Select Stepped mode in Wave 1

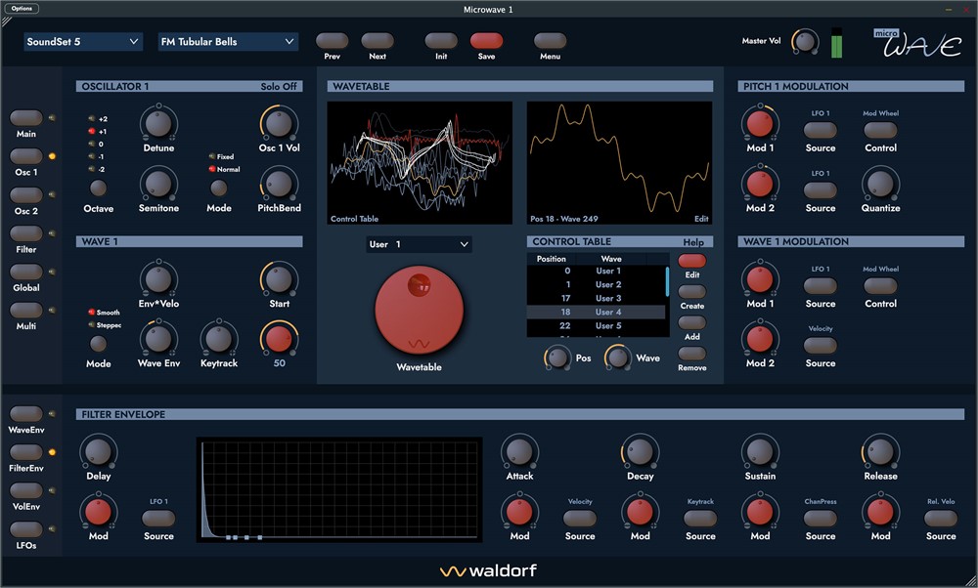tap(92, 325)
